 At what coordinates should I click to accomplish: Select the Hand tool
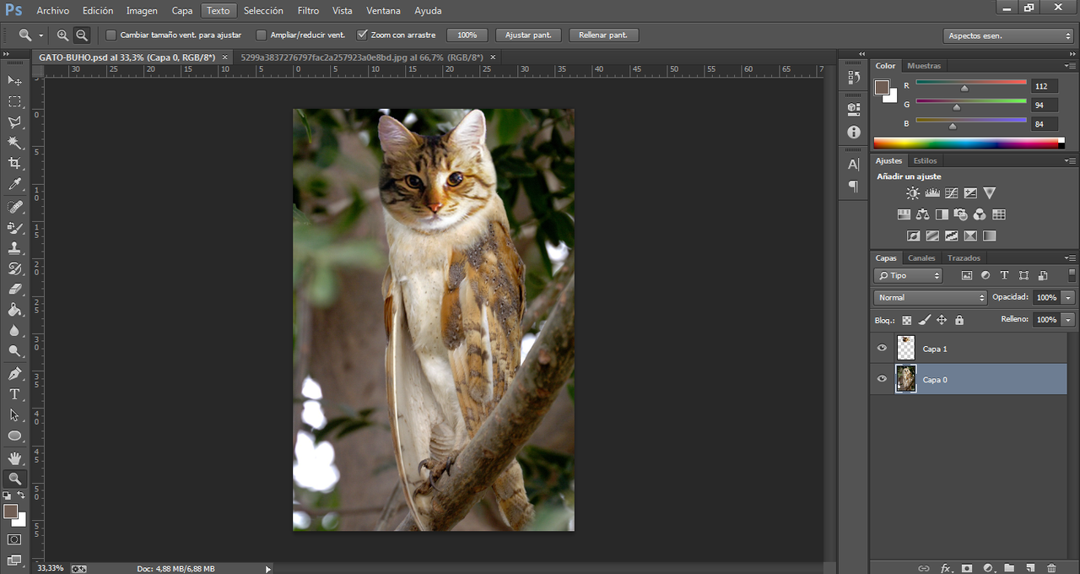tap(14, 458)
